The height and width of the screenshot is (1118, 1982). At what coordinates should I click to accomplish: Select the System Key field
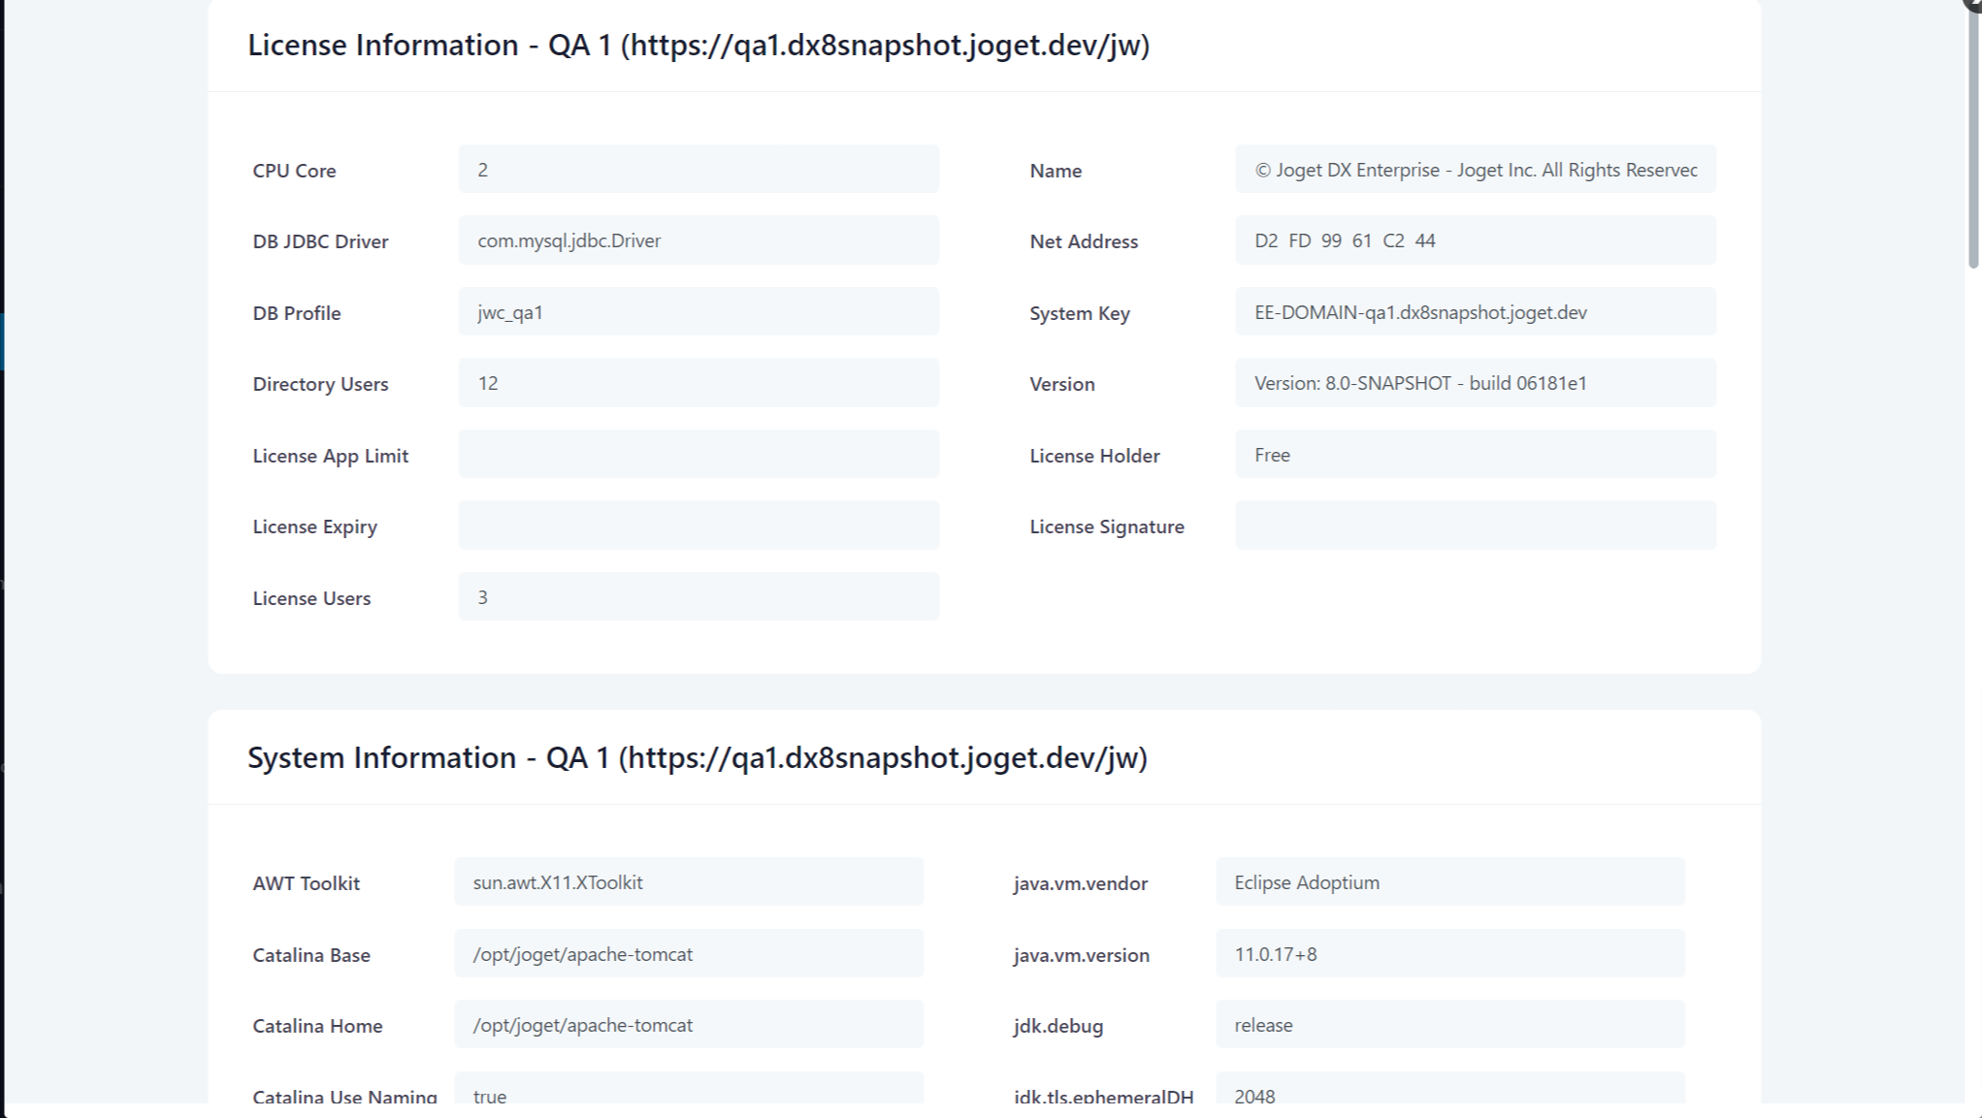click(1475, 312)
